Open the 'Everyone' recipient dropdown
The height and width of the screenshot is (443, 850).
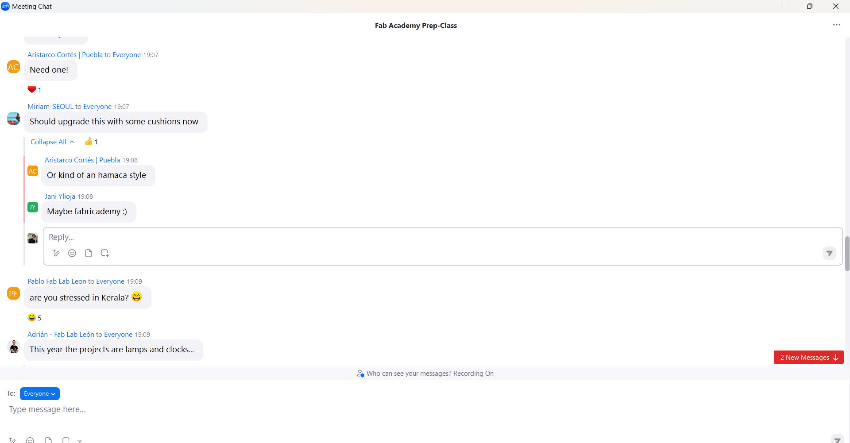coord(40,393)
